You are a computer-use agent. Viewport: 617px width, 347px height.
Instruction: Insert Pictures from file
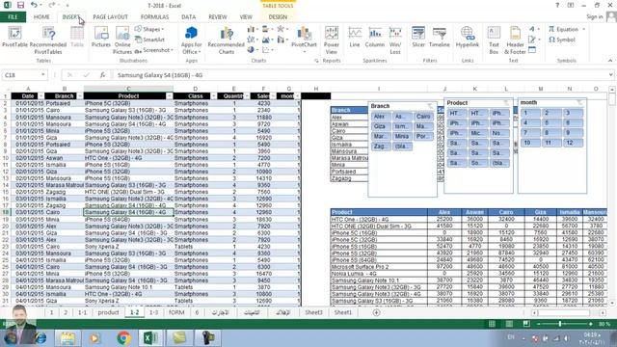pyautogui.click(x=100, y=38)
